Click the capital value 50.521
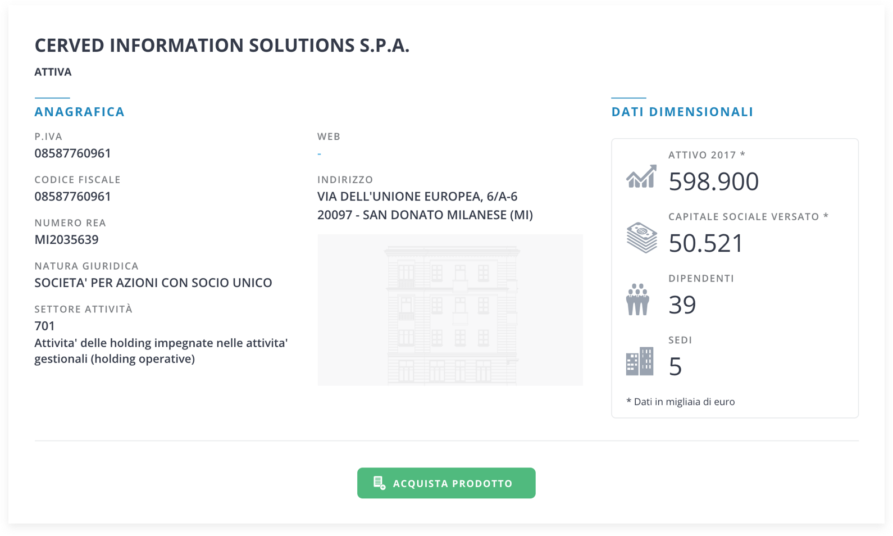This screenshot has height=536, width=893. pyautogui.click(x=705, y=243)
